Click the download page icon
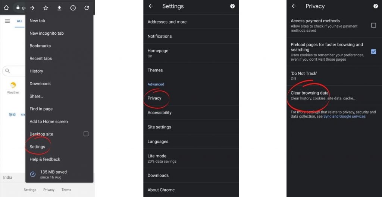This screenshot has width=382, height=197. tap(59, 8)
